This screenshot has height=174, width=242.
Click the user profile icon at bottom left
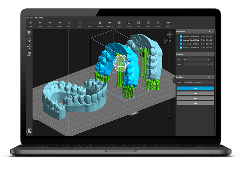[30, 131]
